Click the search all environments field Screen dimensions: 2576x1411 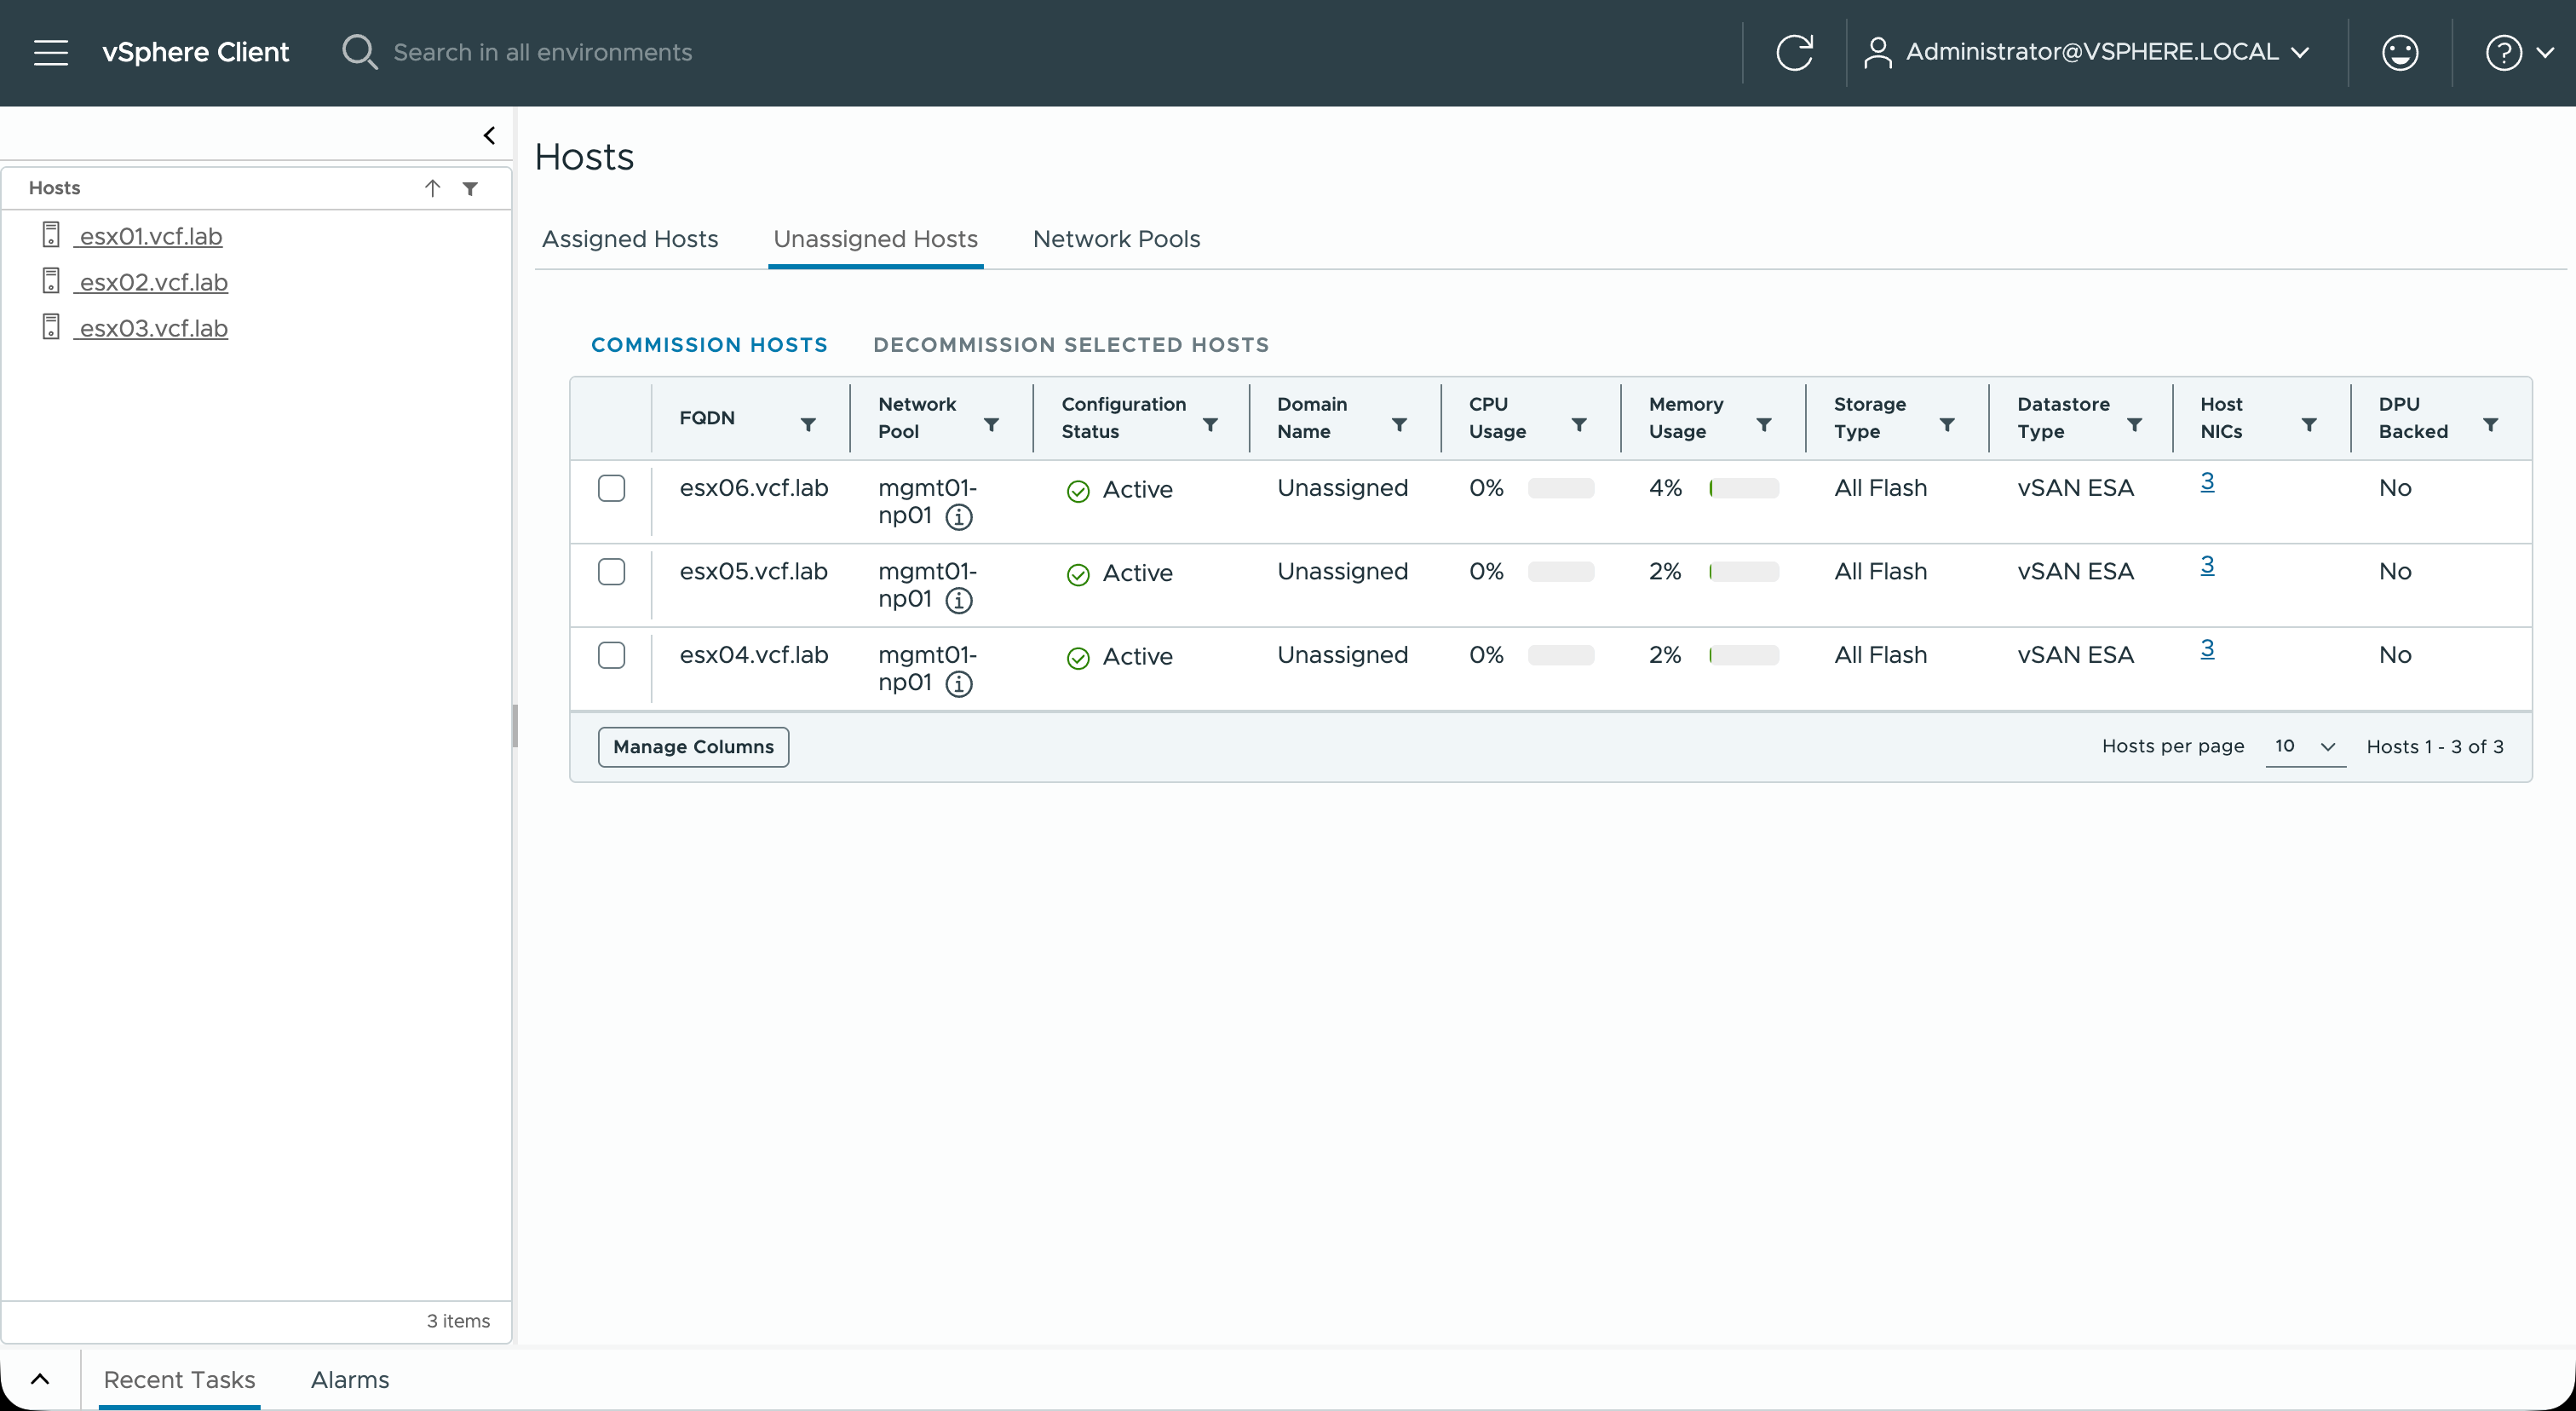click(x=542, y=52)
